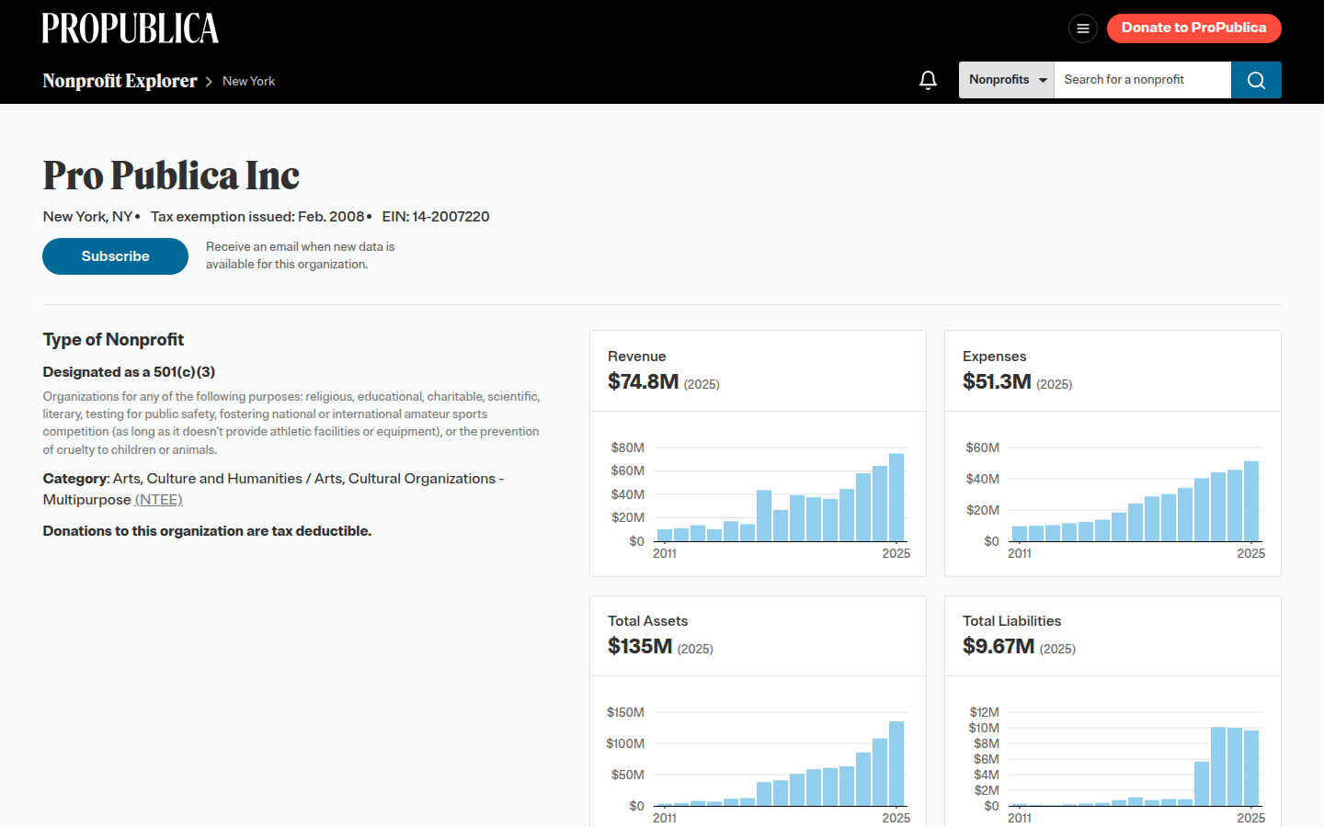Click Donate to ProPublica button
The height and width of the screenshot is (827, 1324).
(1193, 28)
